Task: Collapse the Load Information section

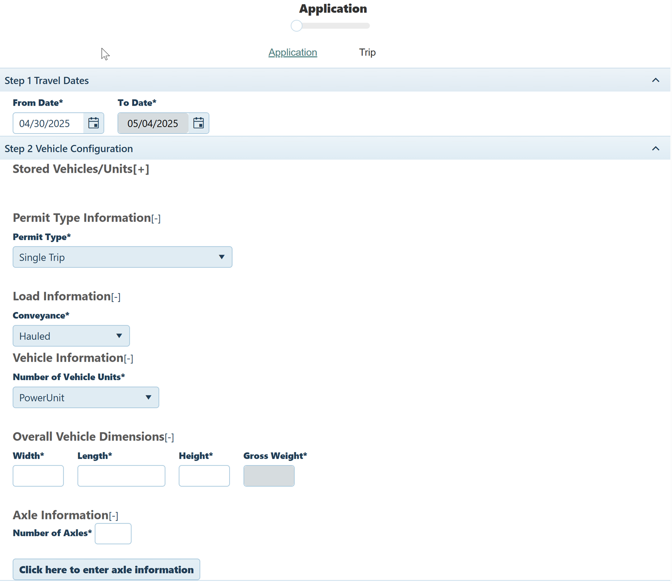Action: point(116,297)
